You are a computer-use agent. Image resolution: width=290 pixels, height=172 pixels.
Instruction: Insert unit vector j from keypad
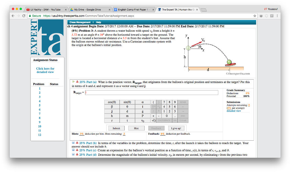pyautogui.click(x=112, y=111)
